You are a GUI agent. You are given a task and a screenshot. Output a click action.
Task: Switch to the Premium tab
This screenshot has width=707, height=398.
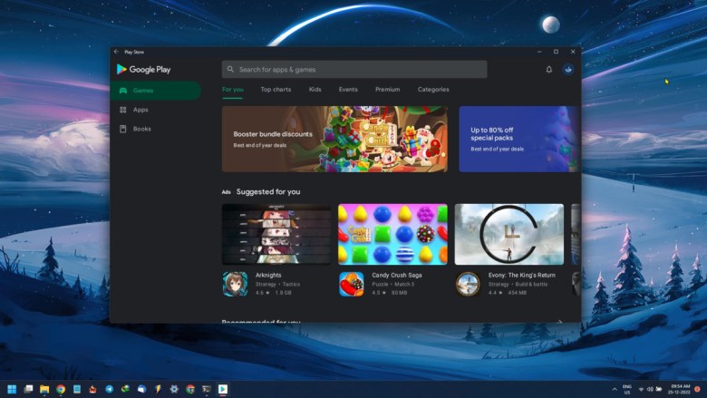tap(388, 90)
